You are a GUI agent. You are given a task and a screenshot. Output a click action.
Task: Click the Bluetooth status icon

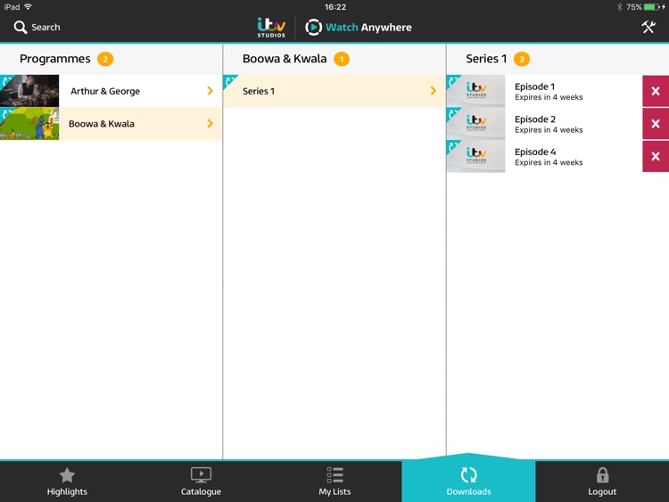click(620, 7)
